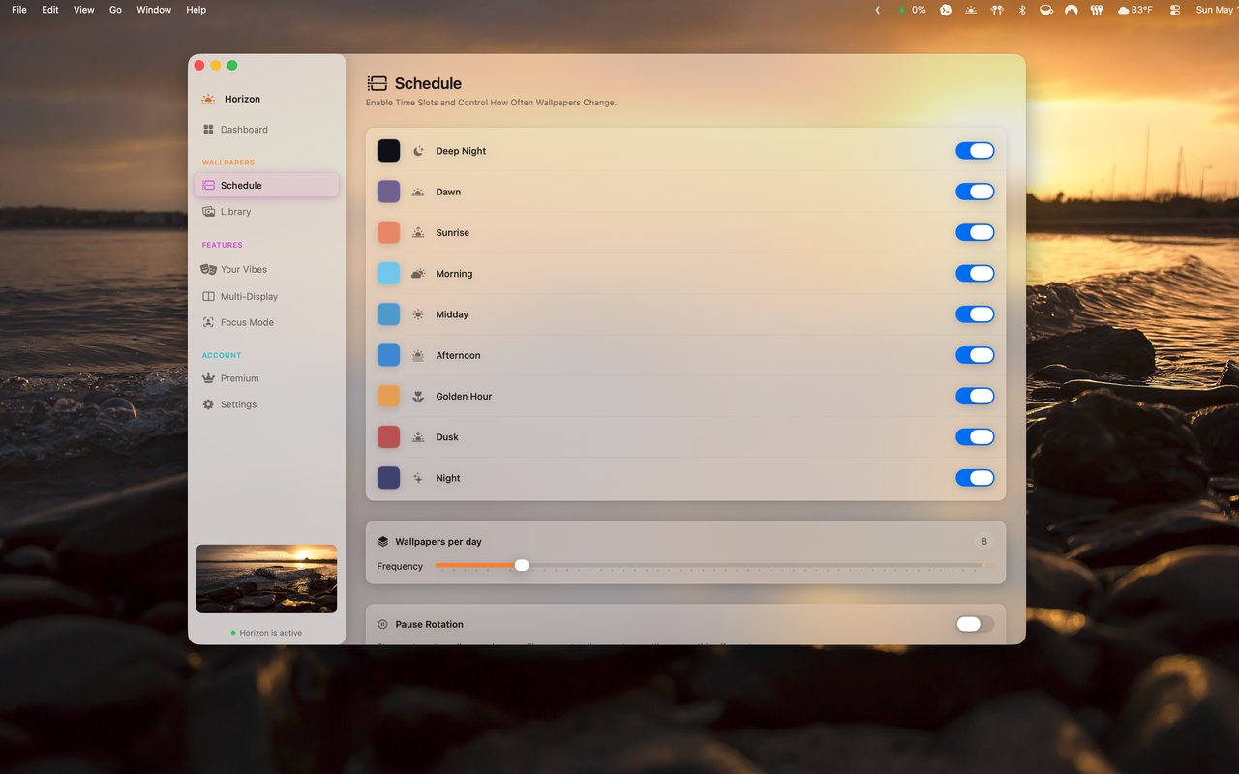This screenshot has width=1239, height=774.
Task: Toggle the Afternoon slot switch
Action: click(975, 355)
